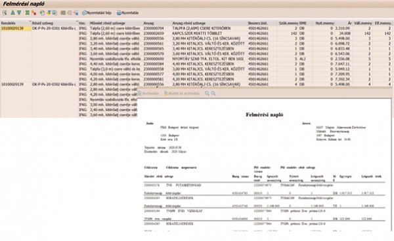Select material number 2300000577
394x241 pixels.
pyautogui.click(x=158, y=74)
